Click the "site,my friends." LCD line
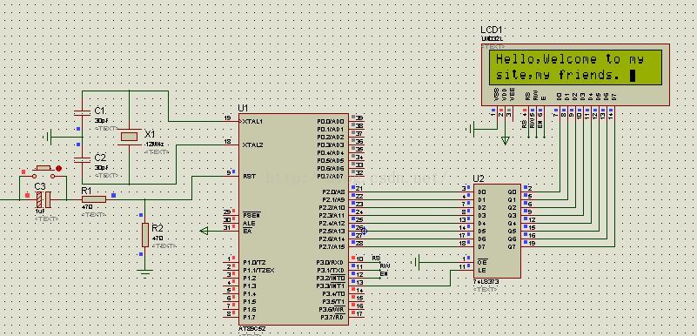The image size is (697, 336). [x=558, y=75]
